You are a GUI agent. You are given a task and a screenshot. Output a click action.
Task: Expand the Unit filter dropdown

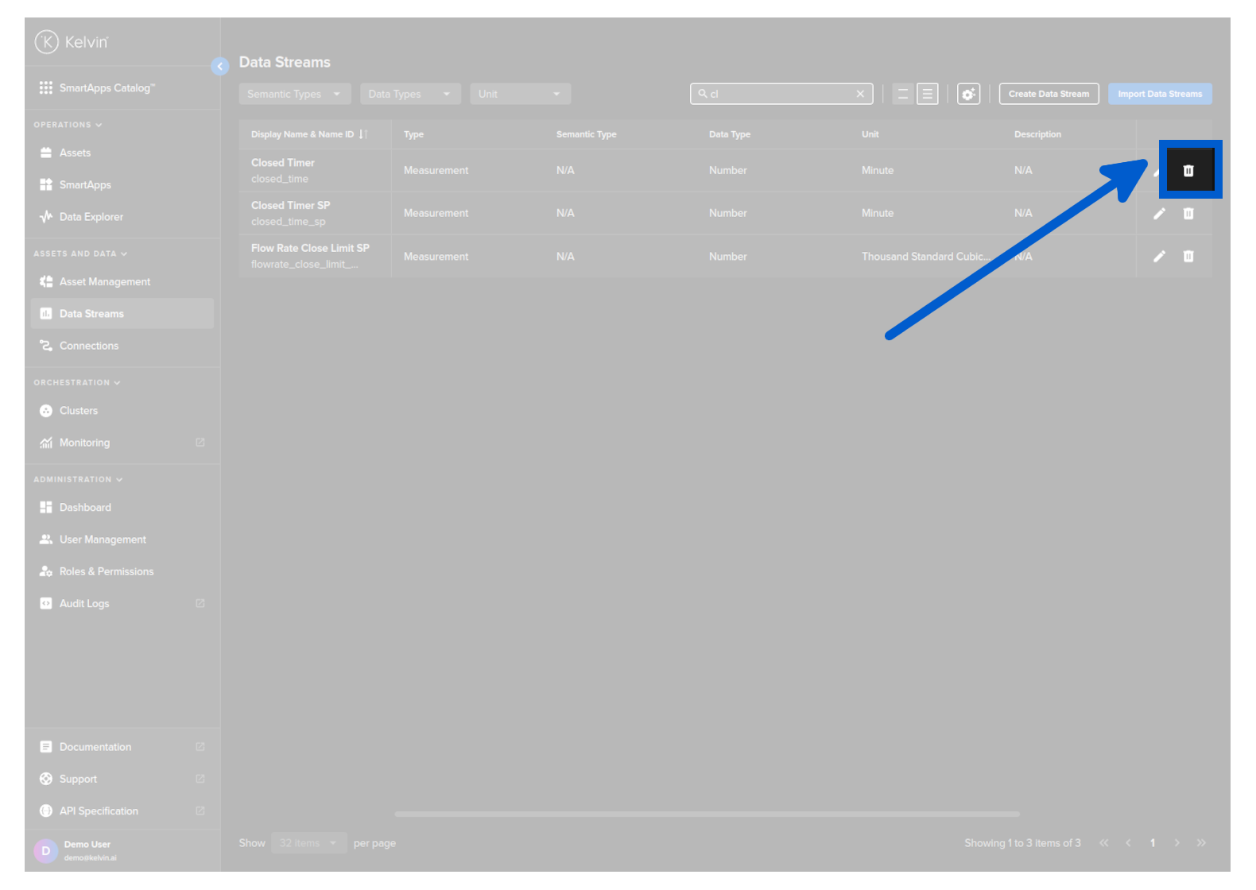[520, 94]
